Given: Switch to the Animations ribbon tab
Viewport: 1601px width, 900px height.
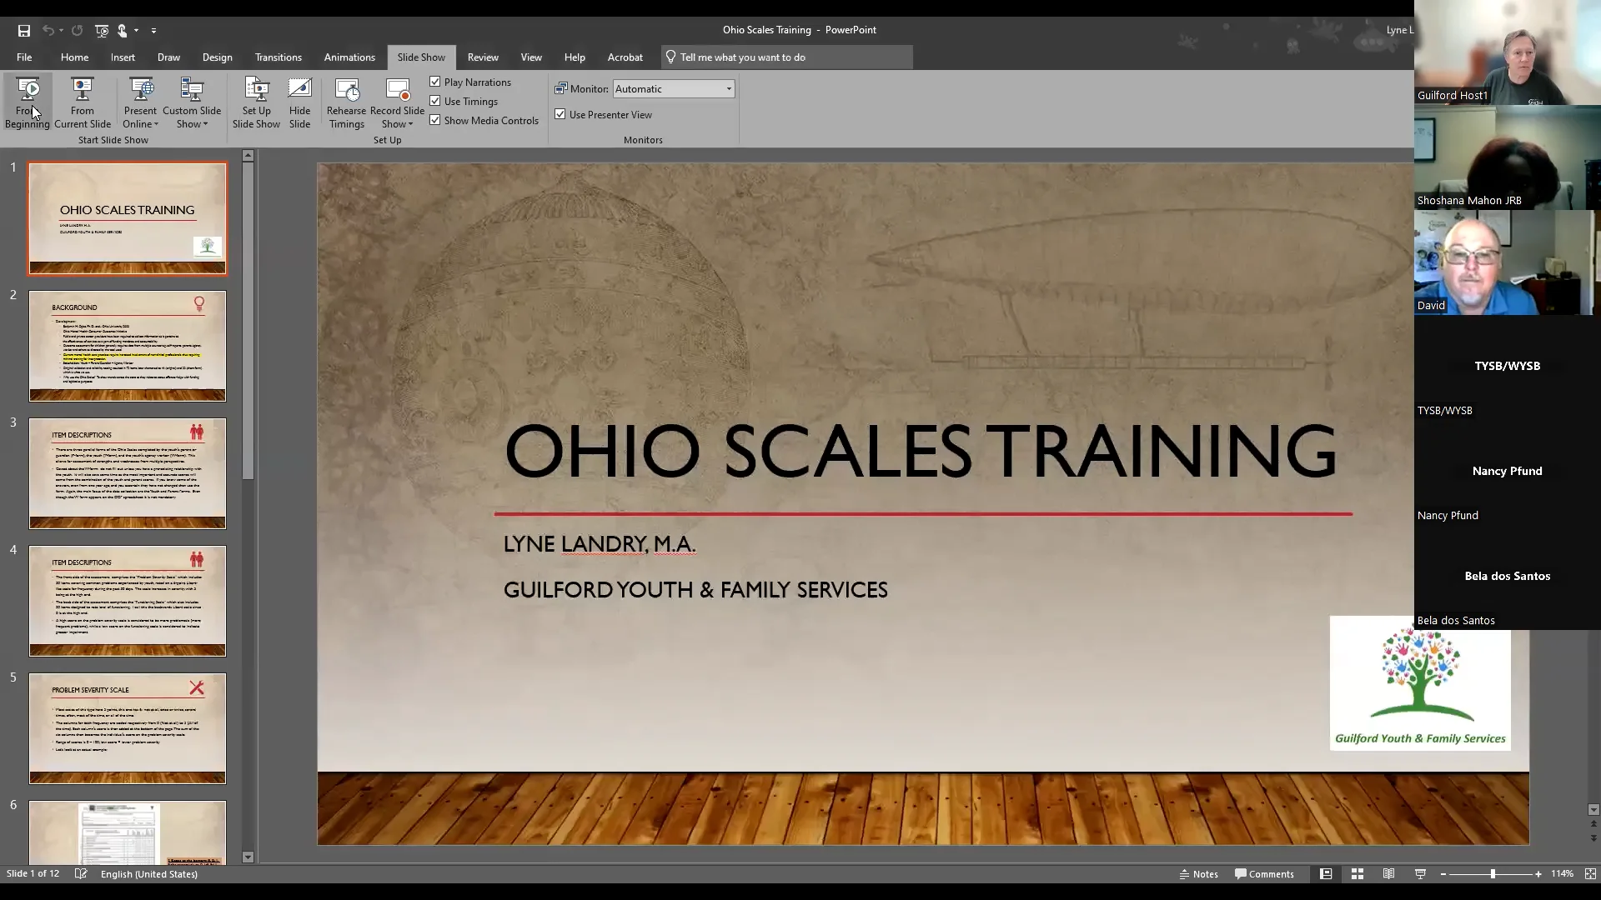Looking at the screenshot, I should click(349, 57).
